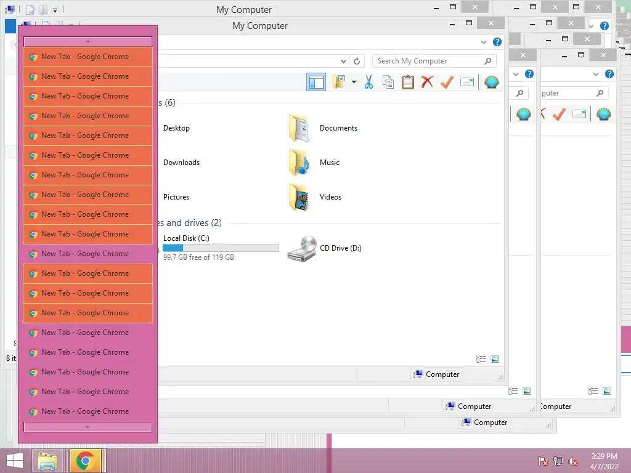Image resolution: width=631 pixels, height=473 pixels.
Task: Select the CD Drive (D:) label
Action: point(340,248)
